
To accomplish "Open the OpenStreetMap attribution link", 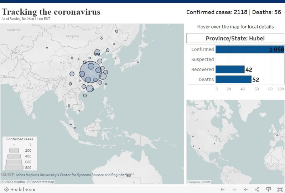I will [40, 182].
